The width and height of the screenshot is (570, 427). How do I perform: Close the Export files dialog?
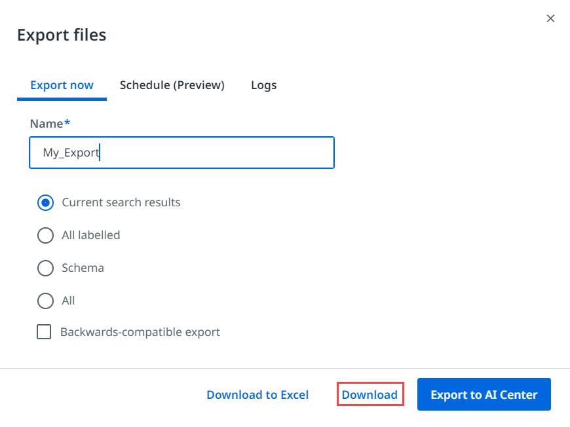coord(550,18)
